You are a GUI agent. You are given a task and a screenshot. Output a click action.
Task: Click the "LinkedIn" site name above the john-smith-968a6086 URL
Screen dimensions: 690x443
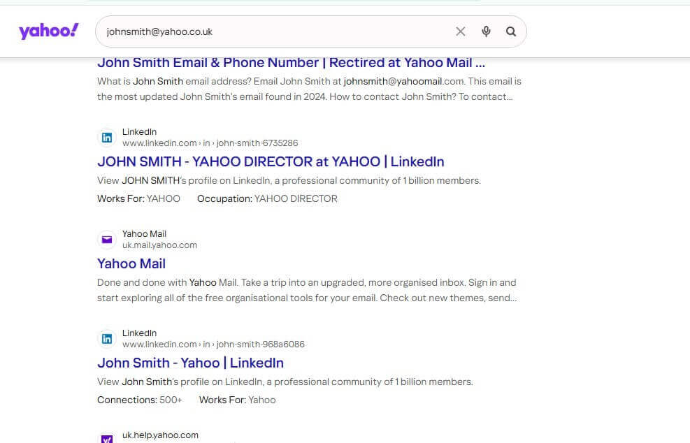pos(139,333)
